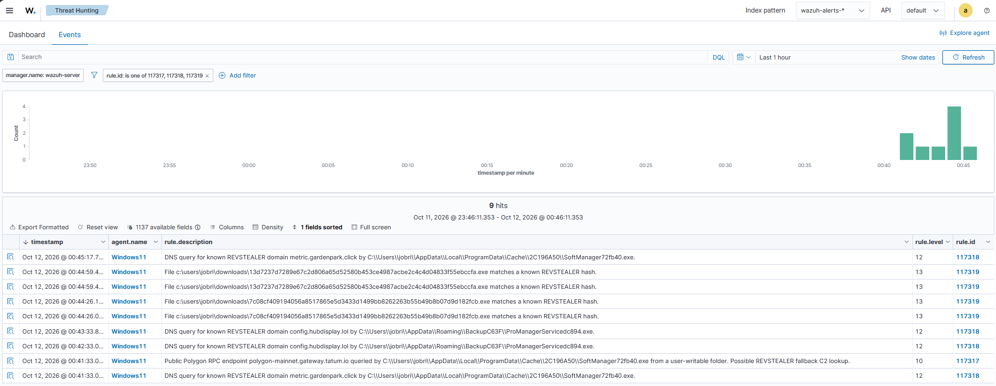Switch to the Dashboard tab
Screen dimensions: 996x386
point(27,35)
